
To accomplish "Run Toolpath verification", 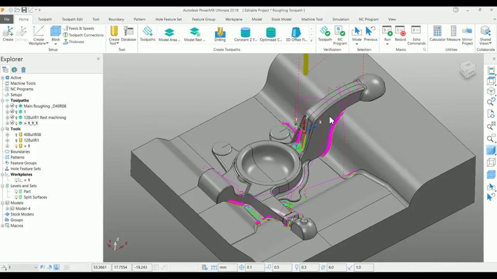I will click(325, 34).
